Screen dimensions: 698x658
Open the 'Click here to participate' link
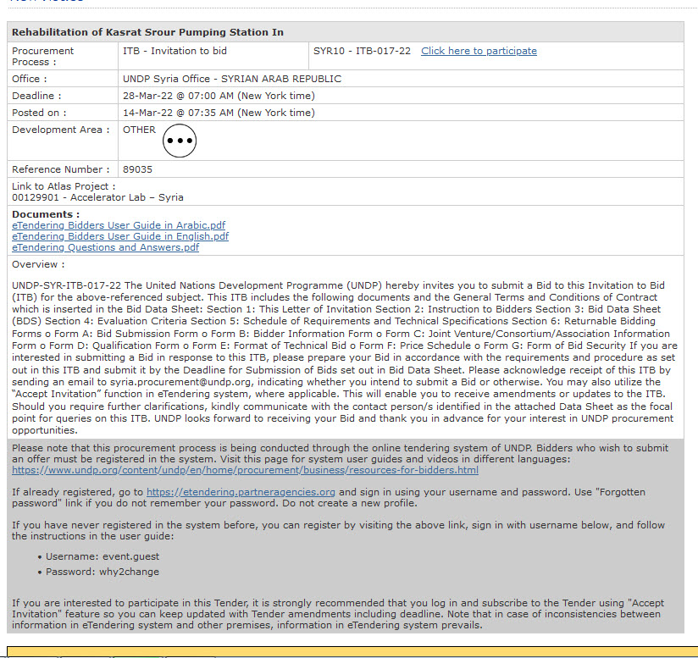479,51
